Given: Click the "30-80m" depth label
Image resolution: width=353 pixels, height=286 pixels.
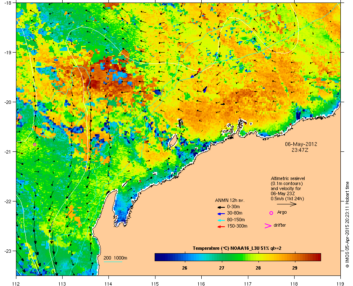Looking at the screenshot, I should point(234,213).
